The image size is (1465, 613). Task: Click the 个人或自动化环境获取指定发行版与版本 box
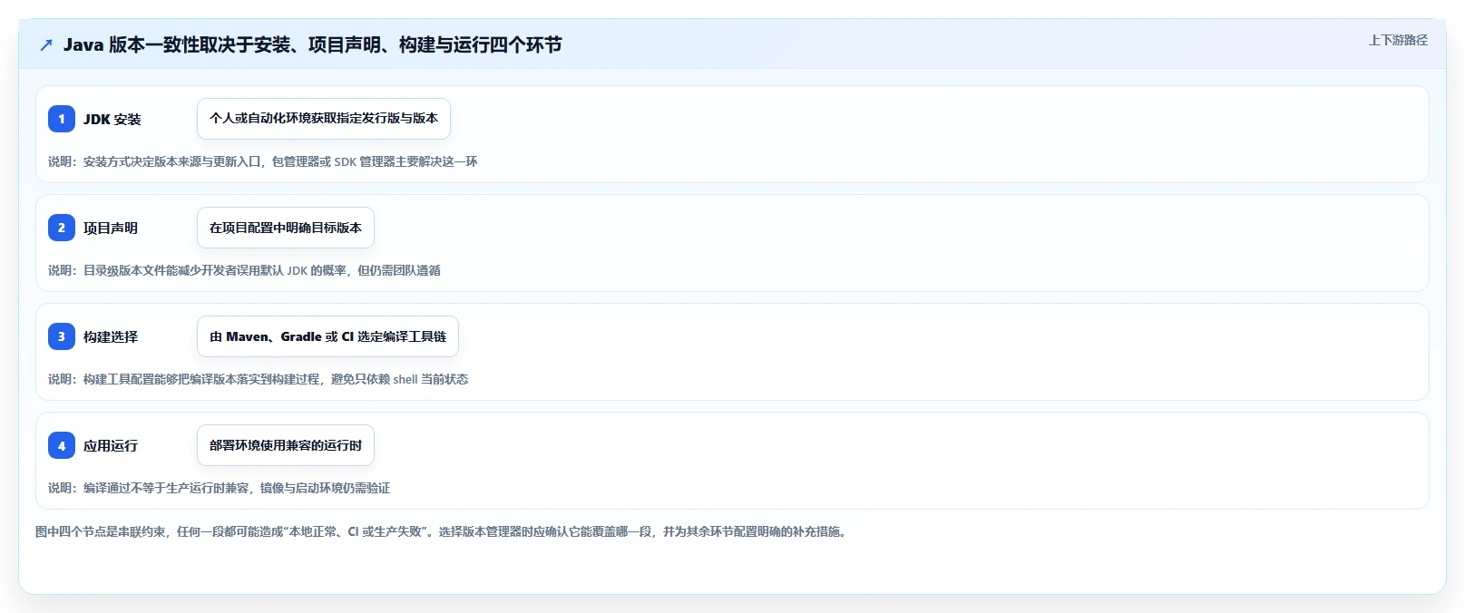[x=324, y=119]
